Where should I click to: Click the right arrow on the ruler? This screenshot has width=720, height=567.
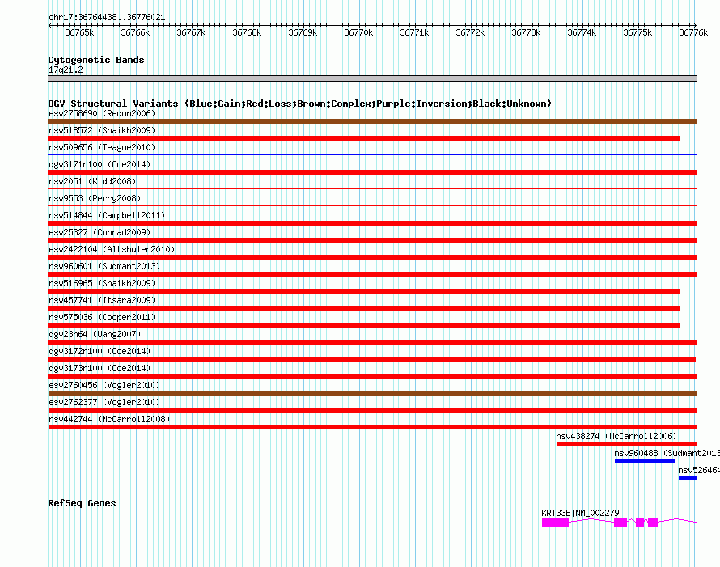click(x=695, y=25)
